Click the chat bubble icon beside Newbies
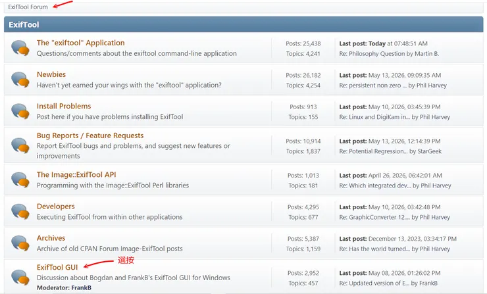 pyautogui.click(x=20, y=80)
